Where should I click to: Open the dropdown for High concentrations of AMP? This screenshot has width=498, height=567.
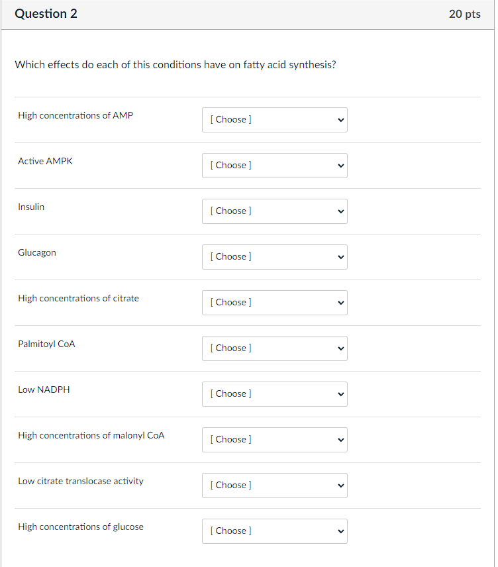(x=274, y=120)
